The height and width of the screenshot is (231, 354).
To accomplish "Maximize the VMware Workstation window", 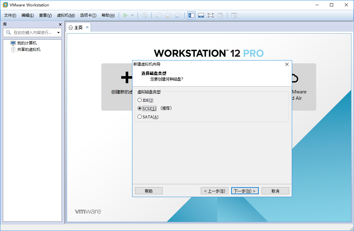I will point(332,5).
